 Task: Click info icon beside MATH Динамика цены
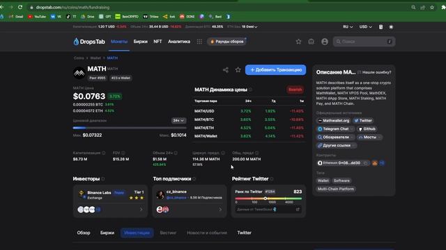coord(250,90)
